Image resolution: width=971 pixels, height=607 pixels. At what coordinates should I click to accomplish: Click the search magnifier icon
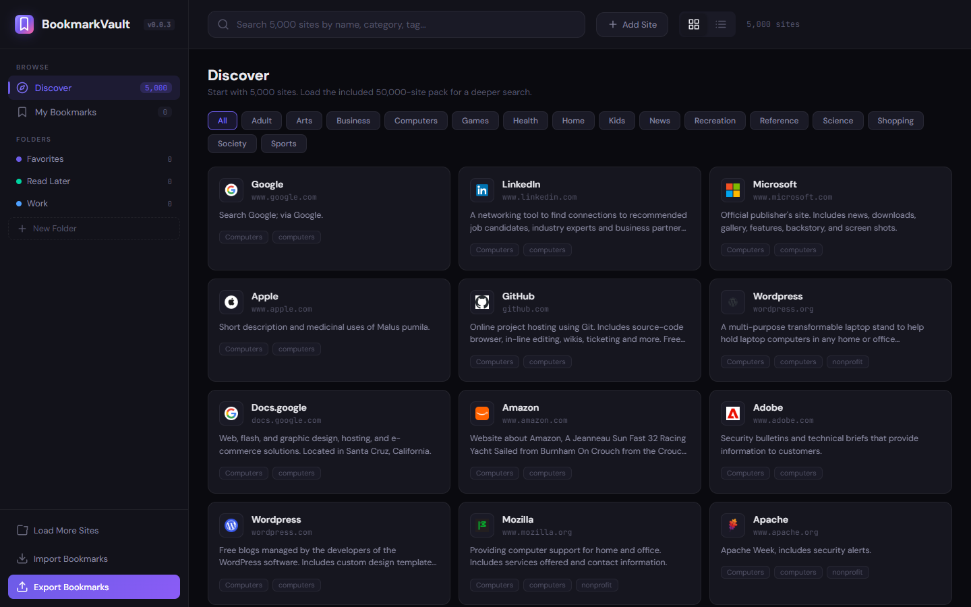point(223,24)
